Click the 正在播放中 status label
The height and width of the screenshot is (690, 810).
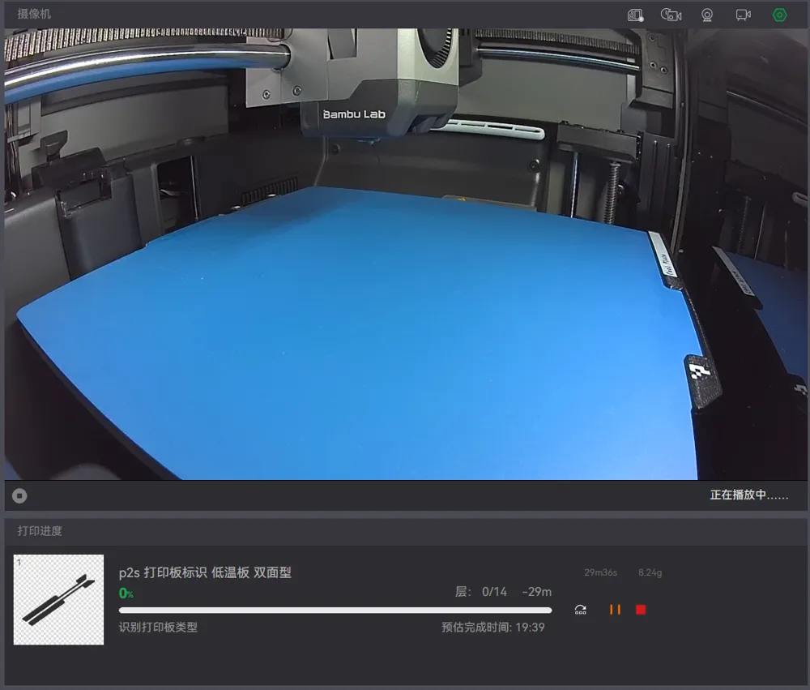(749, 495)
